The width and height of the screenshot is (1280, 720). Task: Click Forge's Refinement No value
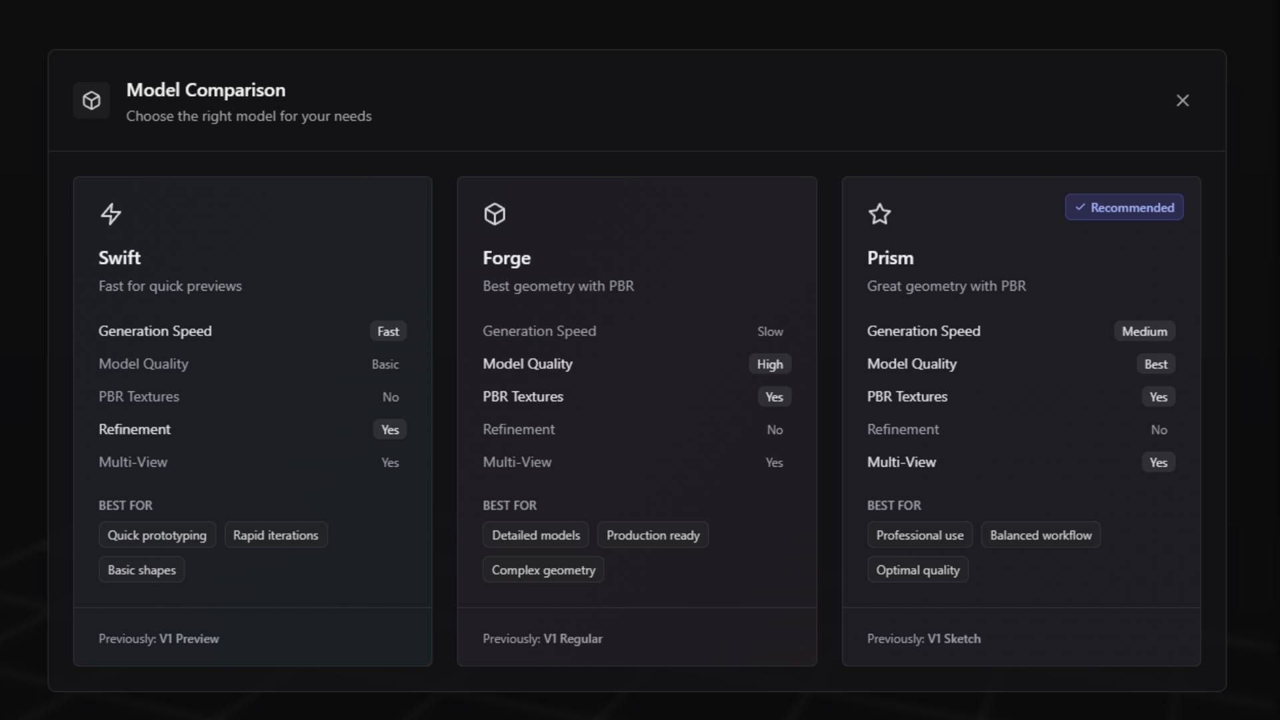coord(775,430)
